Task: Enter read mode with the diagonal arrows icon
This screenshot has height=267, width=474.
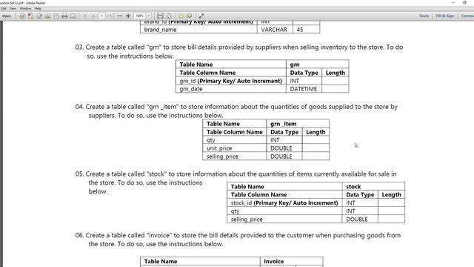Action: 201,16
